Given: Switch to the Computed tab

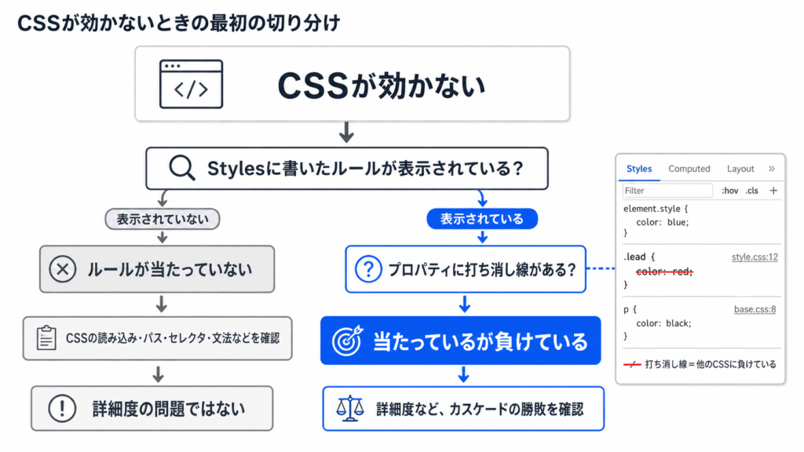Looking at the screenshot, I should pyautogui.click(x=689, y=169).
